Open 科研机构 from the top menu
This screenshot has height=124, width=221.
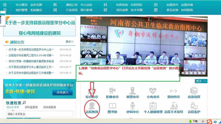(122, 5)
